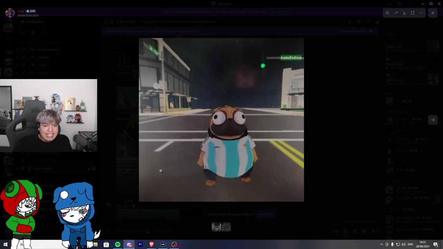Change the ENG input language

[x=410, y=245]
